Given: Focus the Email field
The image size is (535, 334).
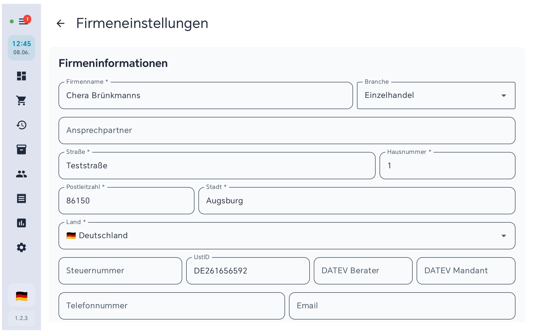Looking at the screenshot, I should 402,306.
